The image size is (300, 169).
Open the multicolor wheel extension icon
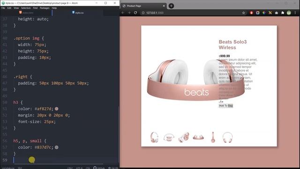tap(264, 13)
